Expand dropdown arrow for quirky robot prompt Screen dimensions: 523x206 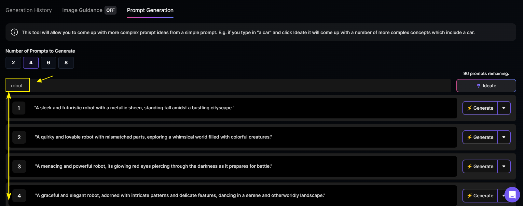pos(504,137)
